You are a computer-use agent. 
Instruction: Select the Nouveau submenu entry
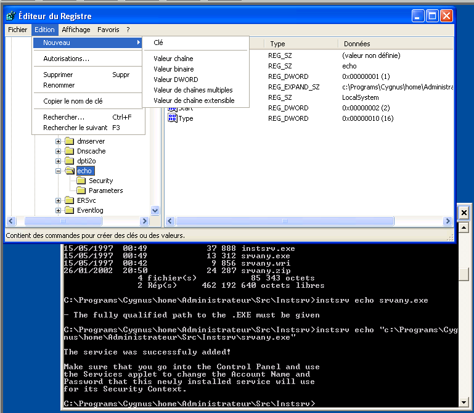coord(88,43)
